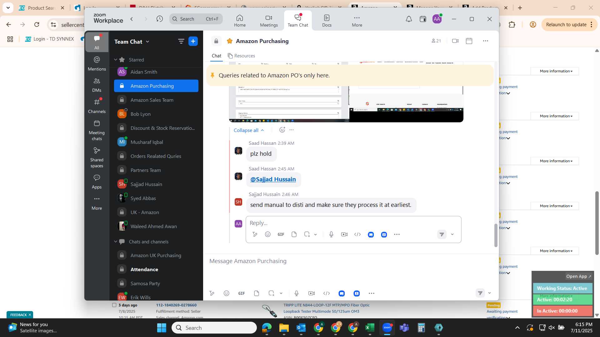The height and width of the screenshot is (337, 600).
Task: Click the pinned message Queries related to Amazon PO's
Action: (x=350, y=75)
